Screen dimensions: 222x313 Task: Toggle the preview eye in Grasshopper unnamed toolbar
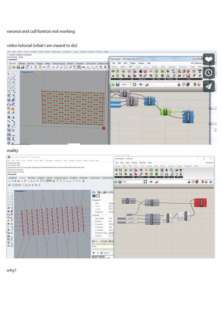(151, 182)
